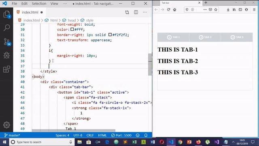Reload the page in Firefox
The image size is (259, 146).
(x=168, y=10)
